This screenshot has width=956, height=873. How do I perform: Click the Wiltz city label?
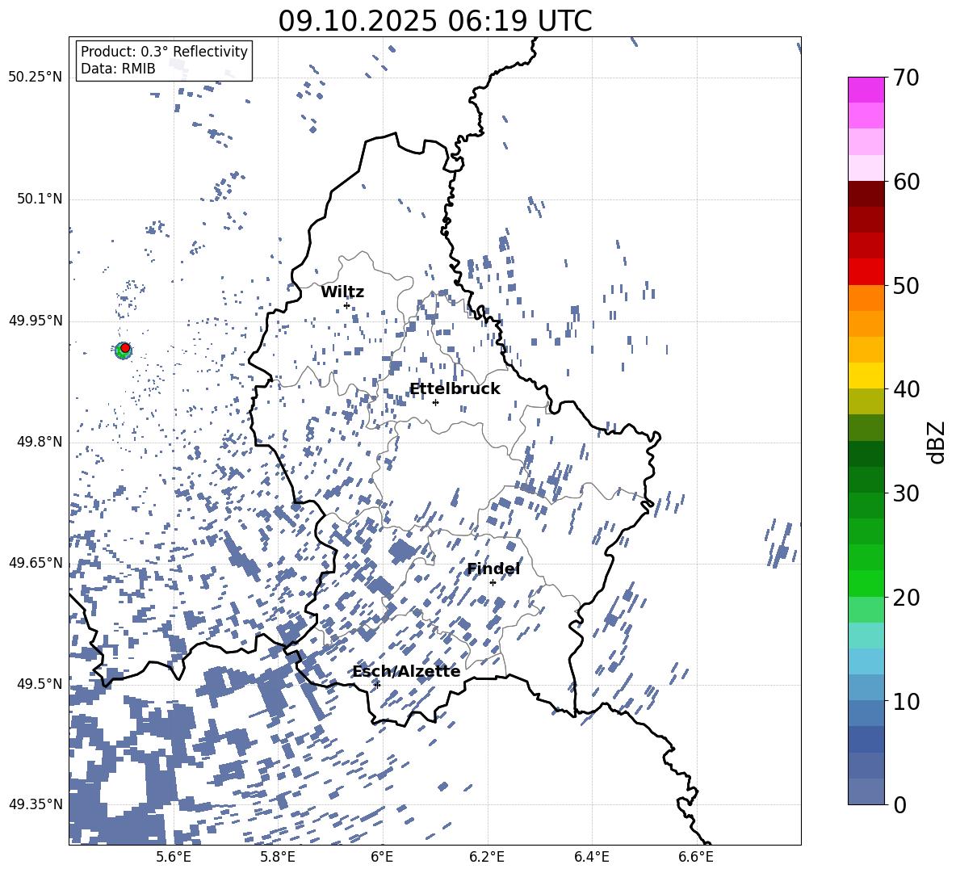342,292
